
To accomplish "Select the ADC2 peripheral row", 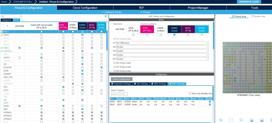I will pos(54,35).
